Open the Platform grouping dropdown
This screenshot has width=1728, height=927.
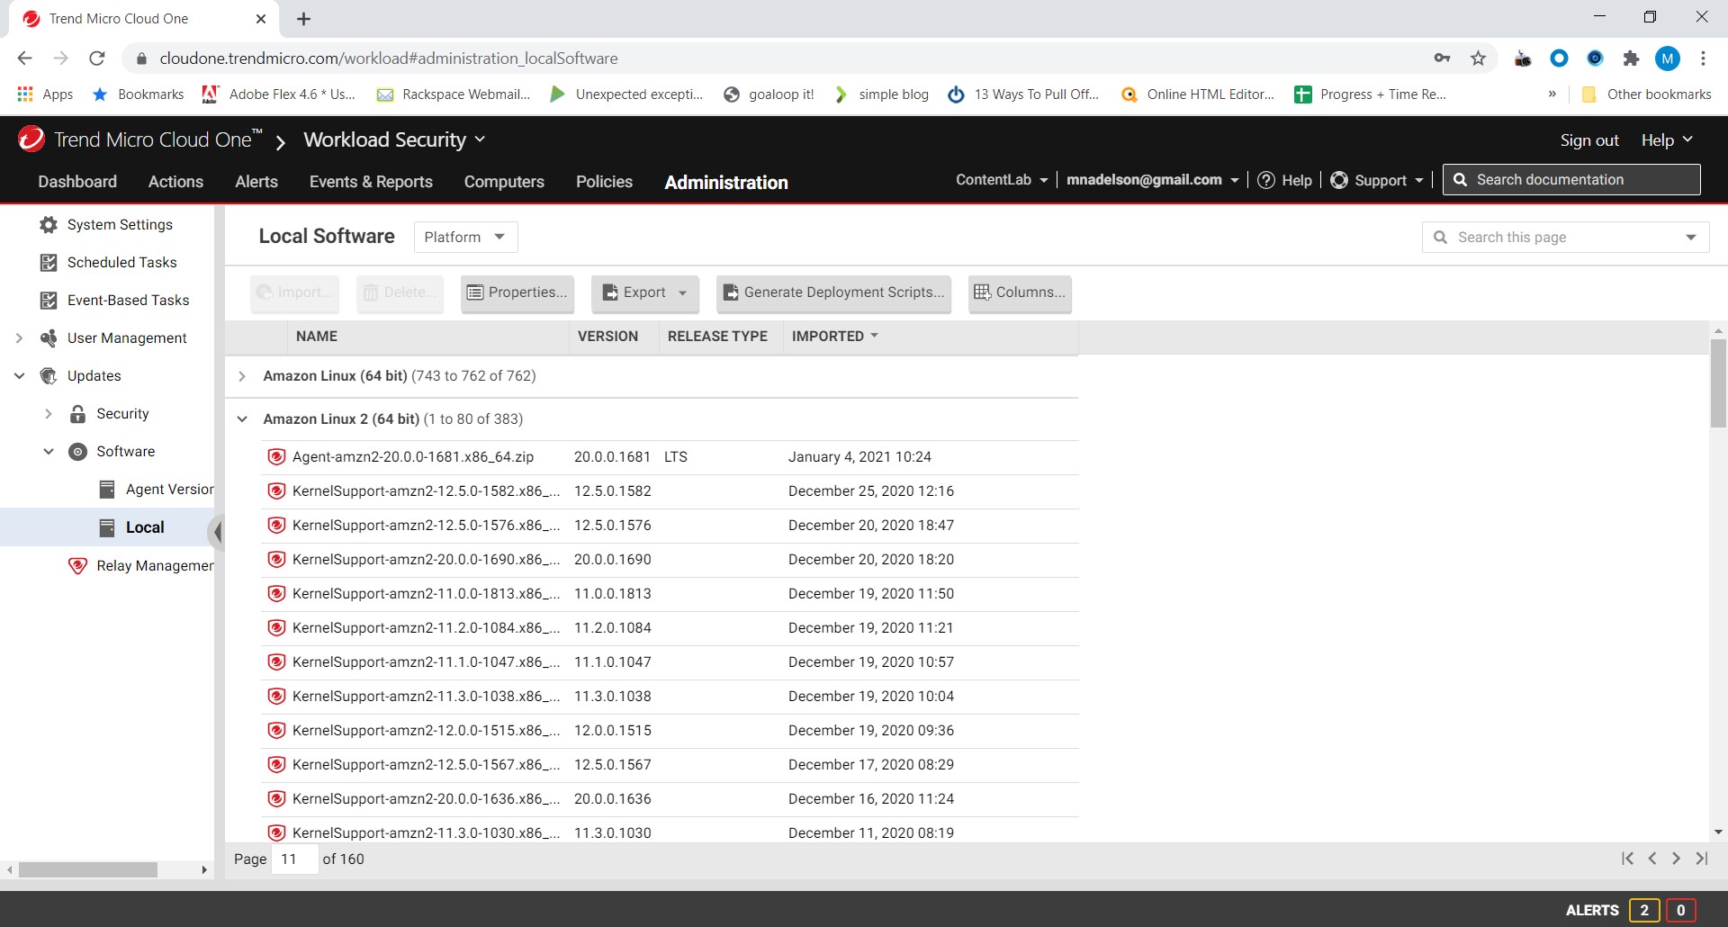click(465, 238)
